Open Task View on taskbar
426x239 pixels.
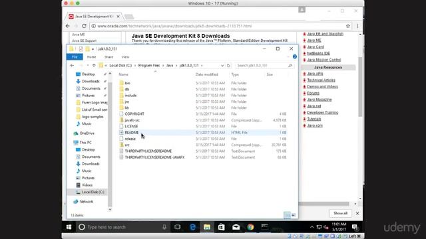coord(178,227)
